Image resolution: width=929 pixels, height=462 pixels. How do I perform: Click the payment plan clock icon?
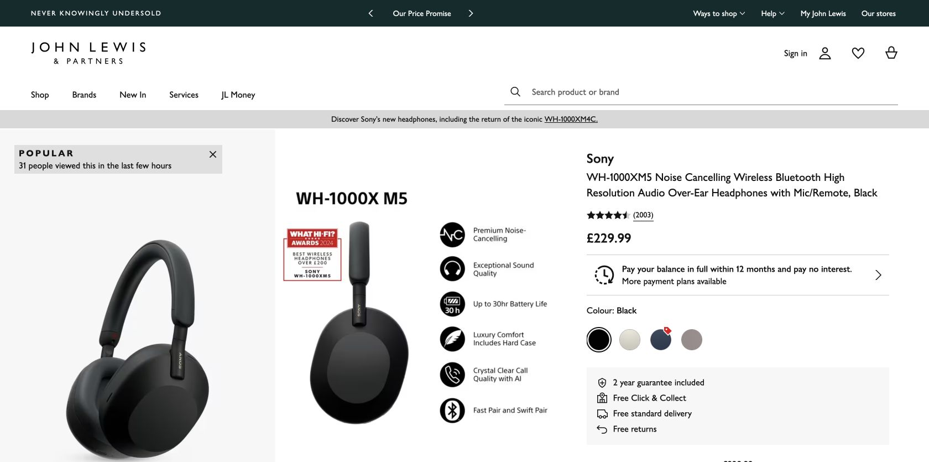[604, 275]
